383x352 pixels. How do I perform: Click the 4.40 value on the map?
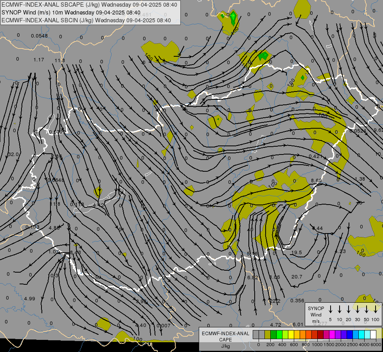tap(141, 325)
